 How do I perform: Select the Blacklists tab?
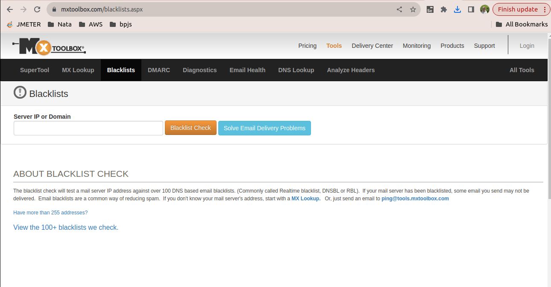coord(121,70)
